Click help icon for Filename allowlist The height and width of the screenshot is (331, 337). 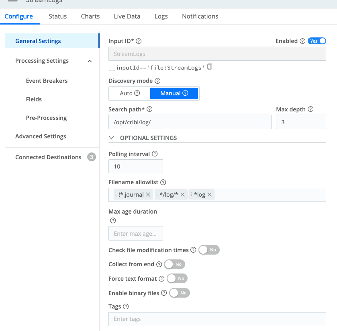pyautogui.click(x=163, y=182)
